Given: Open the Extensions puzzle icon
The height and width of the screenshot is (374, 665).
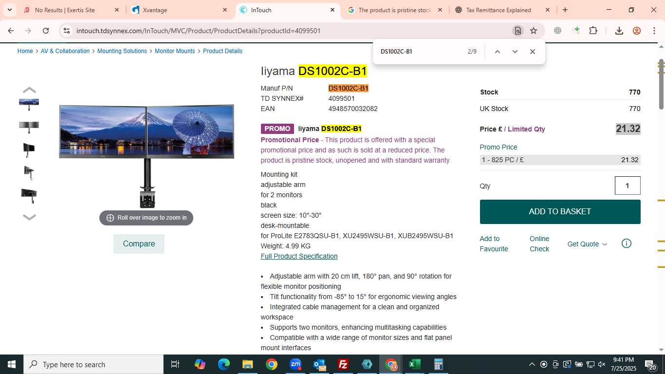Looking at the screenshot, I should (x=593, y=31).
